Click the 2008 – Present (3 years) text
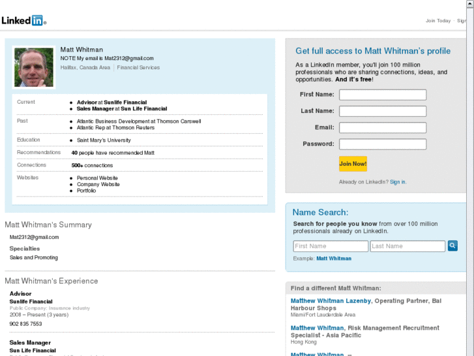Screen dimensions: 474x356 tap(39, 315)
